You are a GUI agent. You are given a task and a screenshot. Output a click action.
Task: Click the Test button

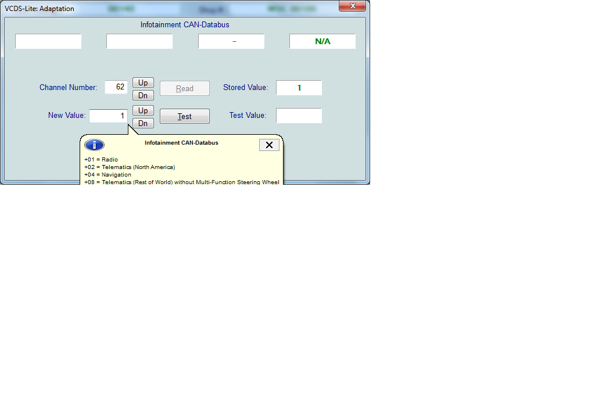pos(184,116)
